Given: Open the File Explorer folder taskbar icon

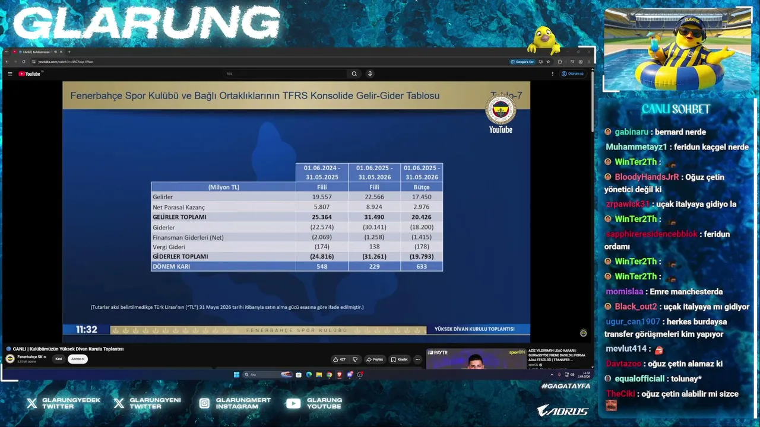Looking at the screenshot, I should click(319, 375).
